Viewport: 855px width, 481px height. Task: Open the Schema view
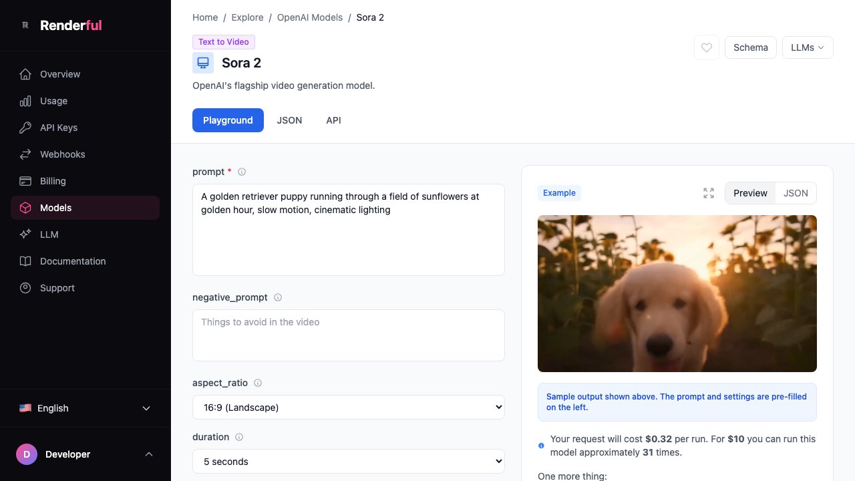[x=750, y=47]
